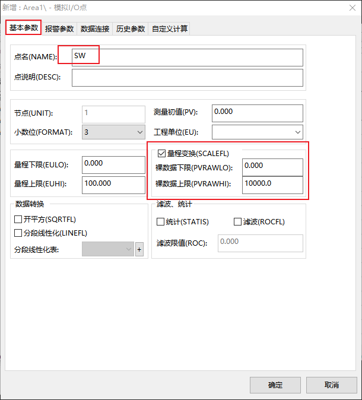Switch to the 历史参数 tab
362x400 pixels.
[131, 28]
